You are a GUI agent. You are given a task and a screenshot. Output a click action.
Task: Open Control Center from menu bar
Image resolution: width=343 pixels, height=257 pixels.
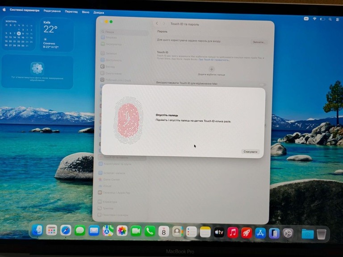(338, 20)
